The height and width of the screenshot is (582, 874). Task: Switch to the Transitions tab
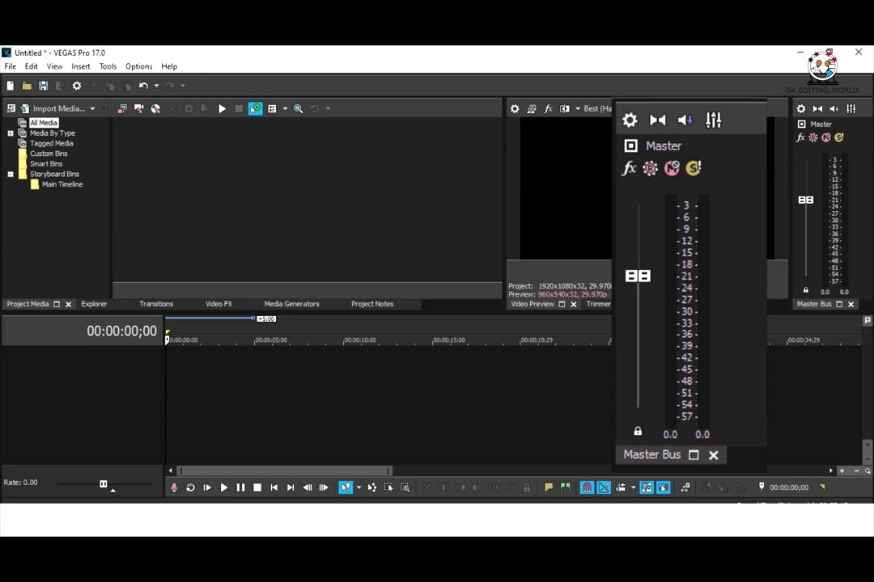(x=156, y=304)
